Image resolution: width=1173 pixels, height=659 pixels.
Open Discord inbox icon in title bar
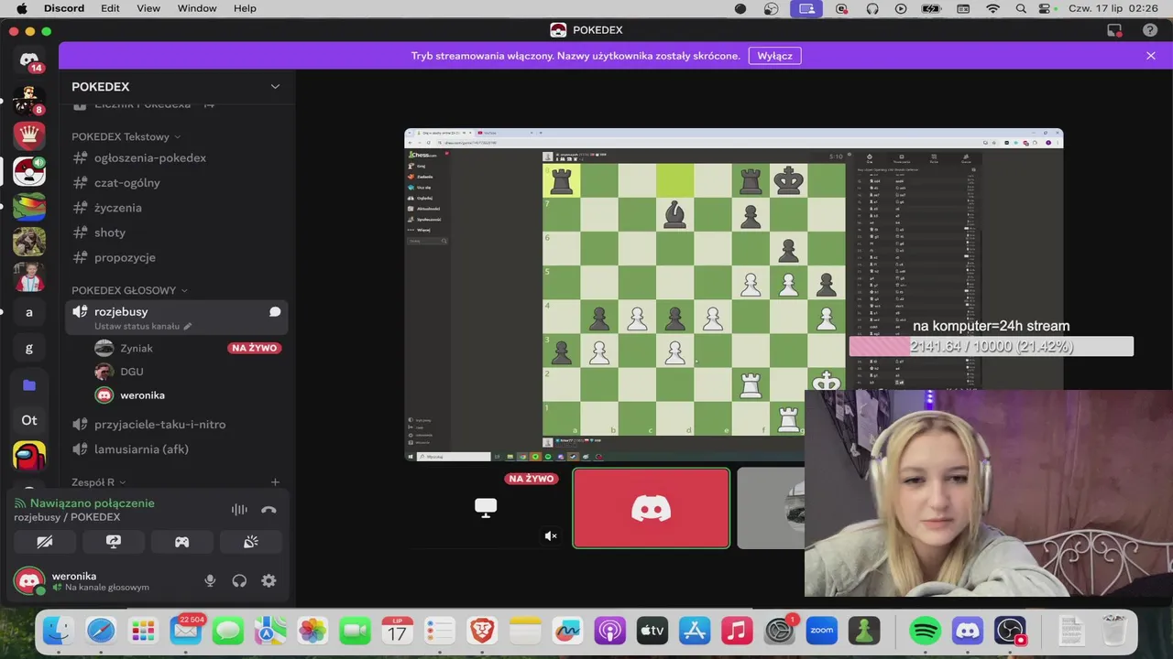1114,30
